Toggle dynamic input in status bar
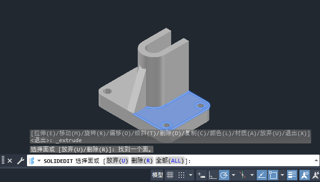The height and width of the screenshot is (182, 320). click(x=201, y=175)
